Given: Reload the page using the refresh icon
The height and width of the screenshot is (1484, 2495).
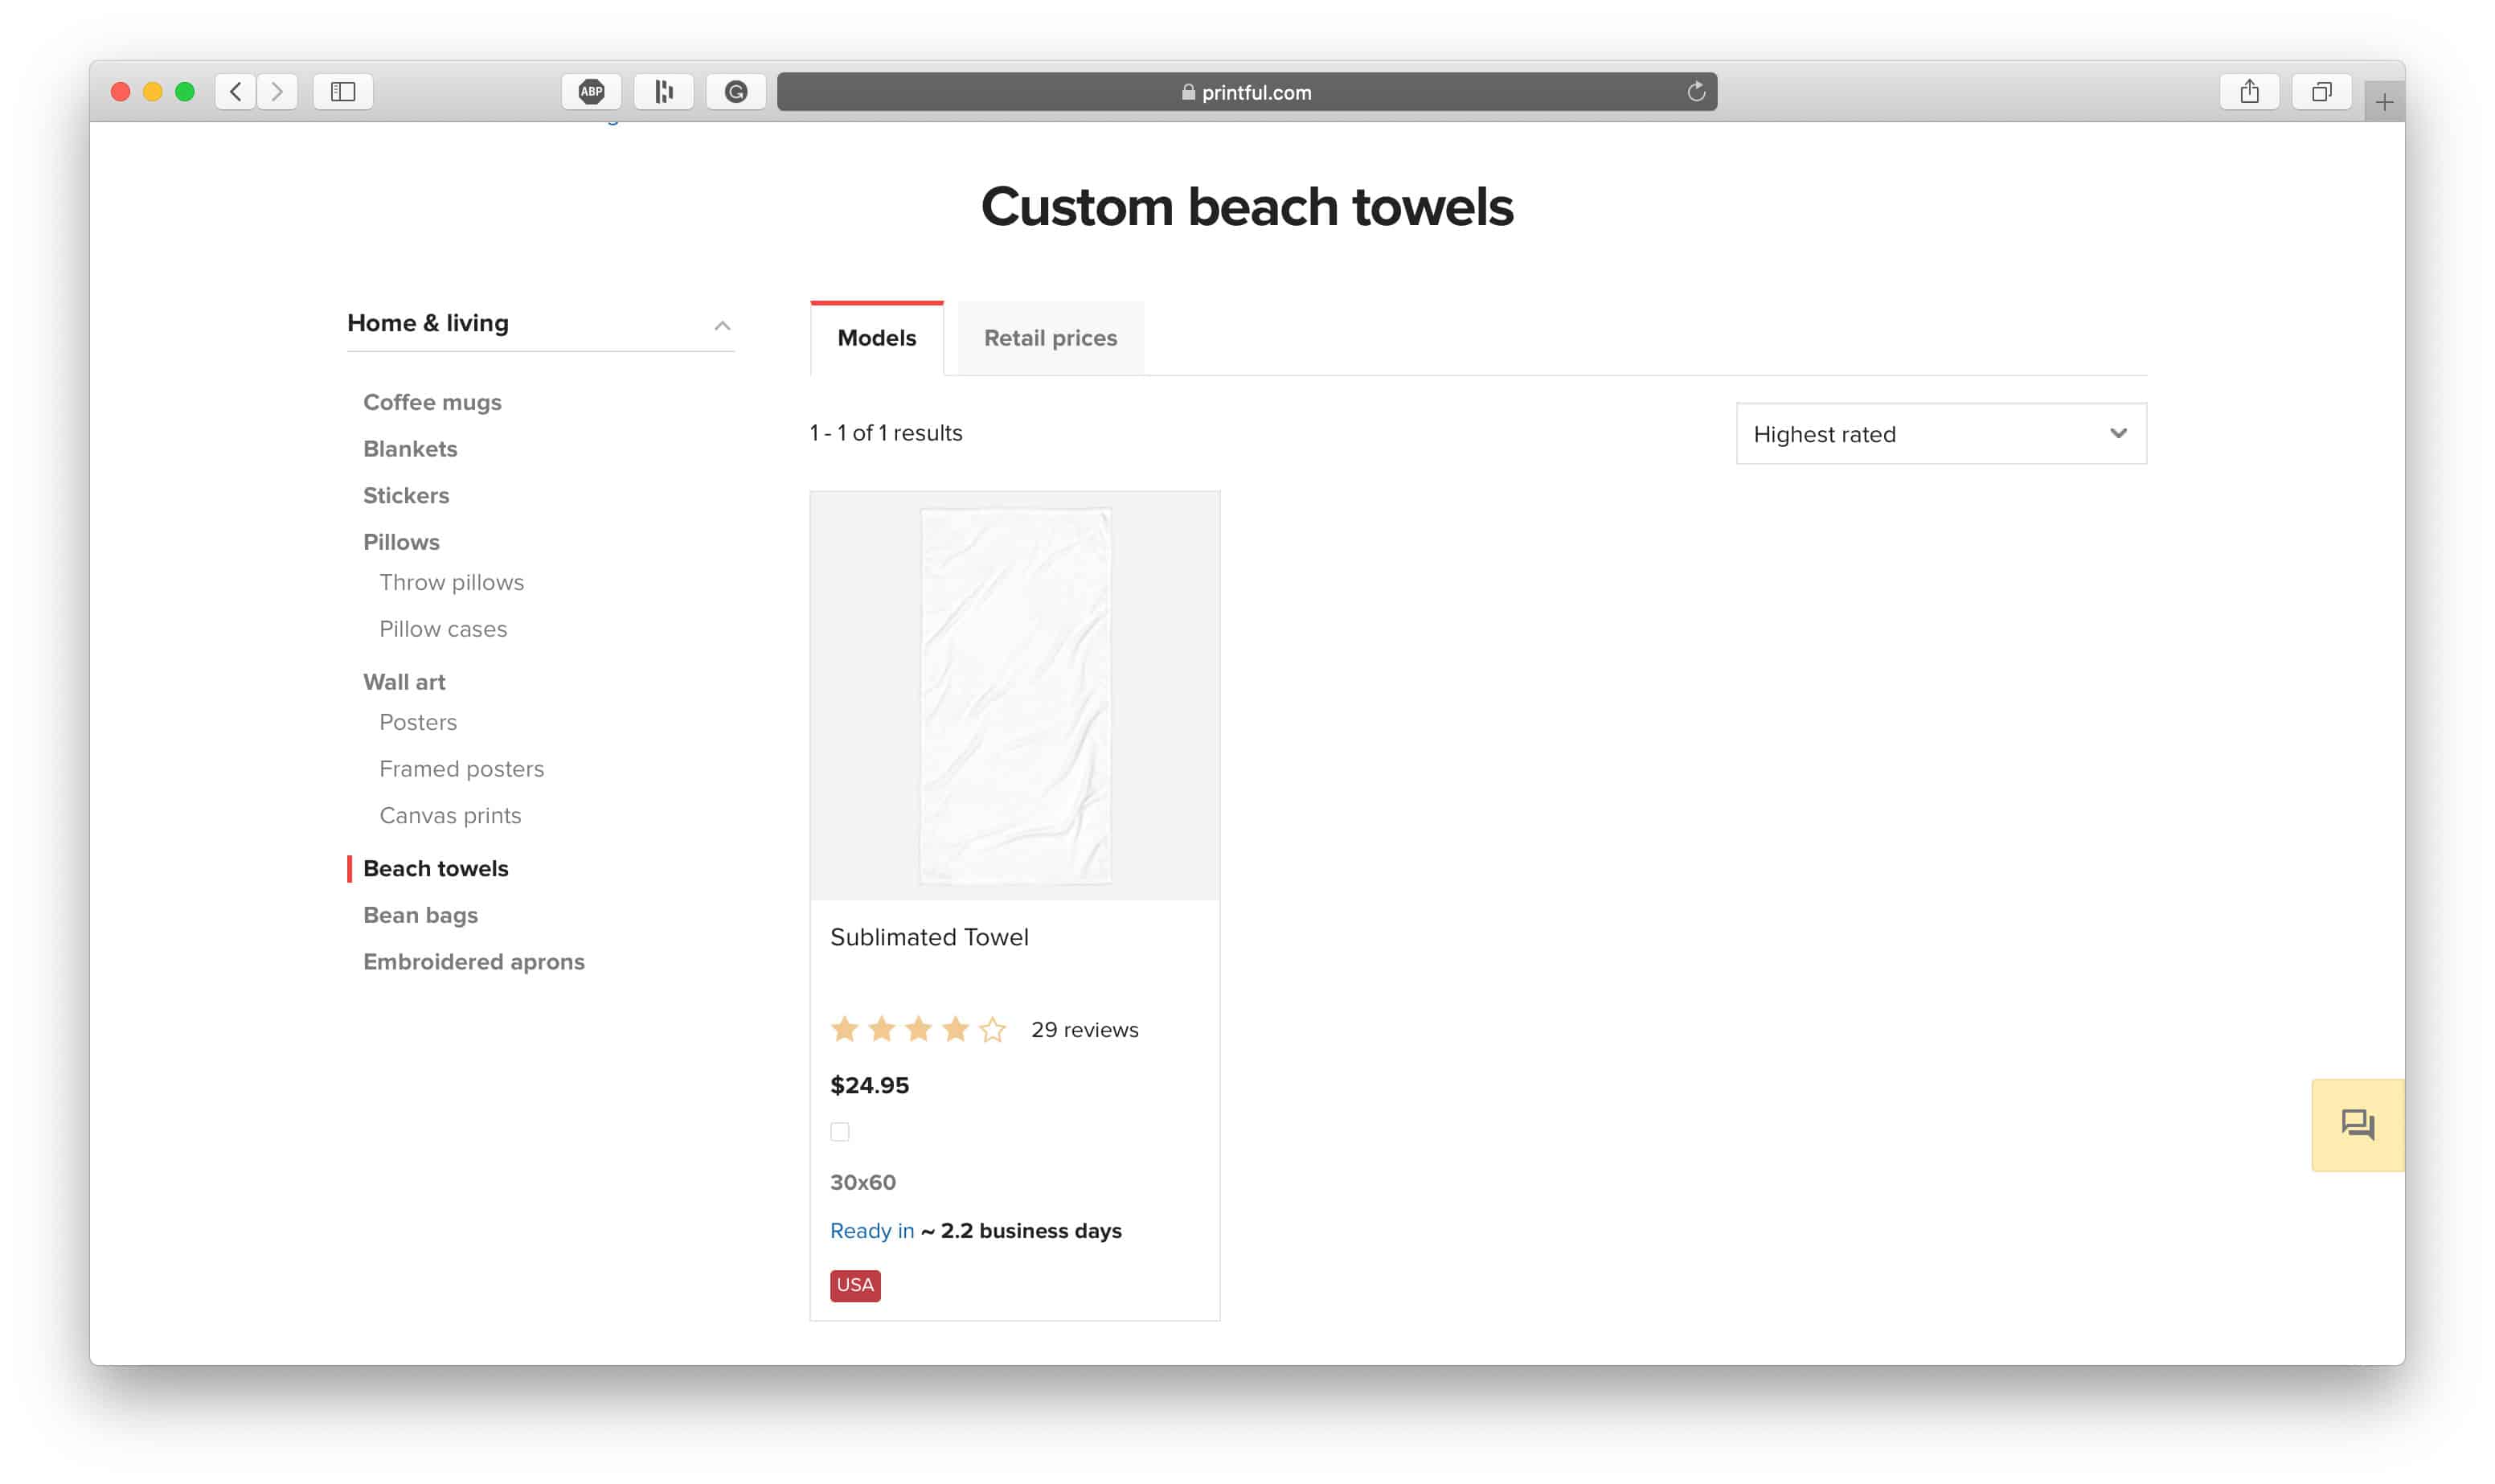Looking at the screenshot, I should (x=1695, y=92).
